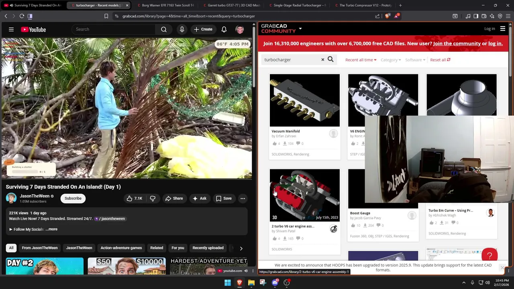Show more filter chips with next arrow

[241, 248]
